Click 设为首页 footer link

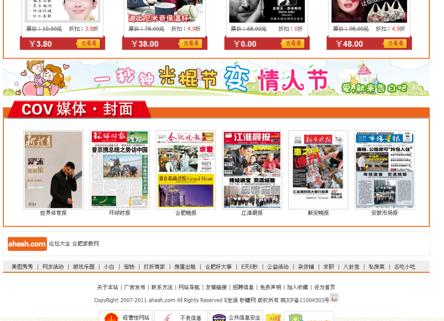324,287
